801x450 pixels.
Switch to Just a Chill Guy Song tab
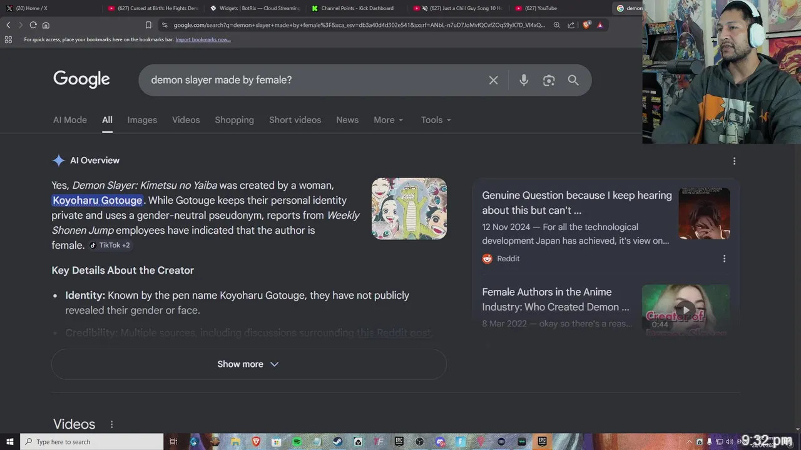click(x=458, y=8)
